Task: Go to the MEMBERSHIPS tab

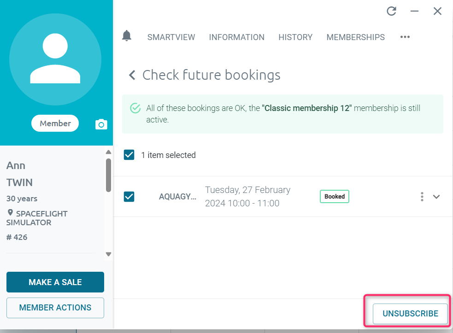Action: point(355,37)
